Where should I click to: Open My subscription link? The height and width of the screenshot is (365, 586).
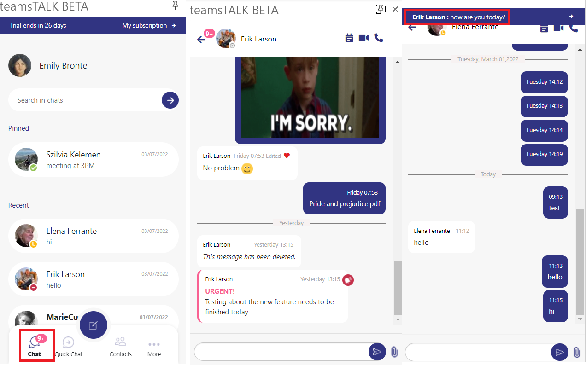(149, 25)
